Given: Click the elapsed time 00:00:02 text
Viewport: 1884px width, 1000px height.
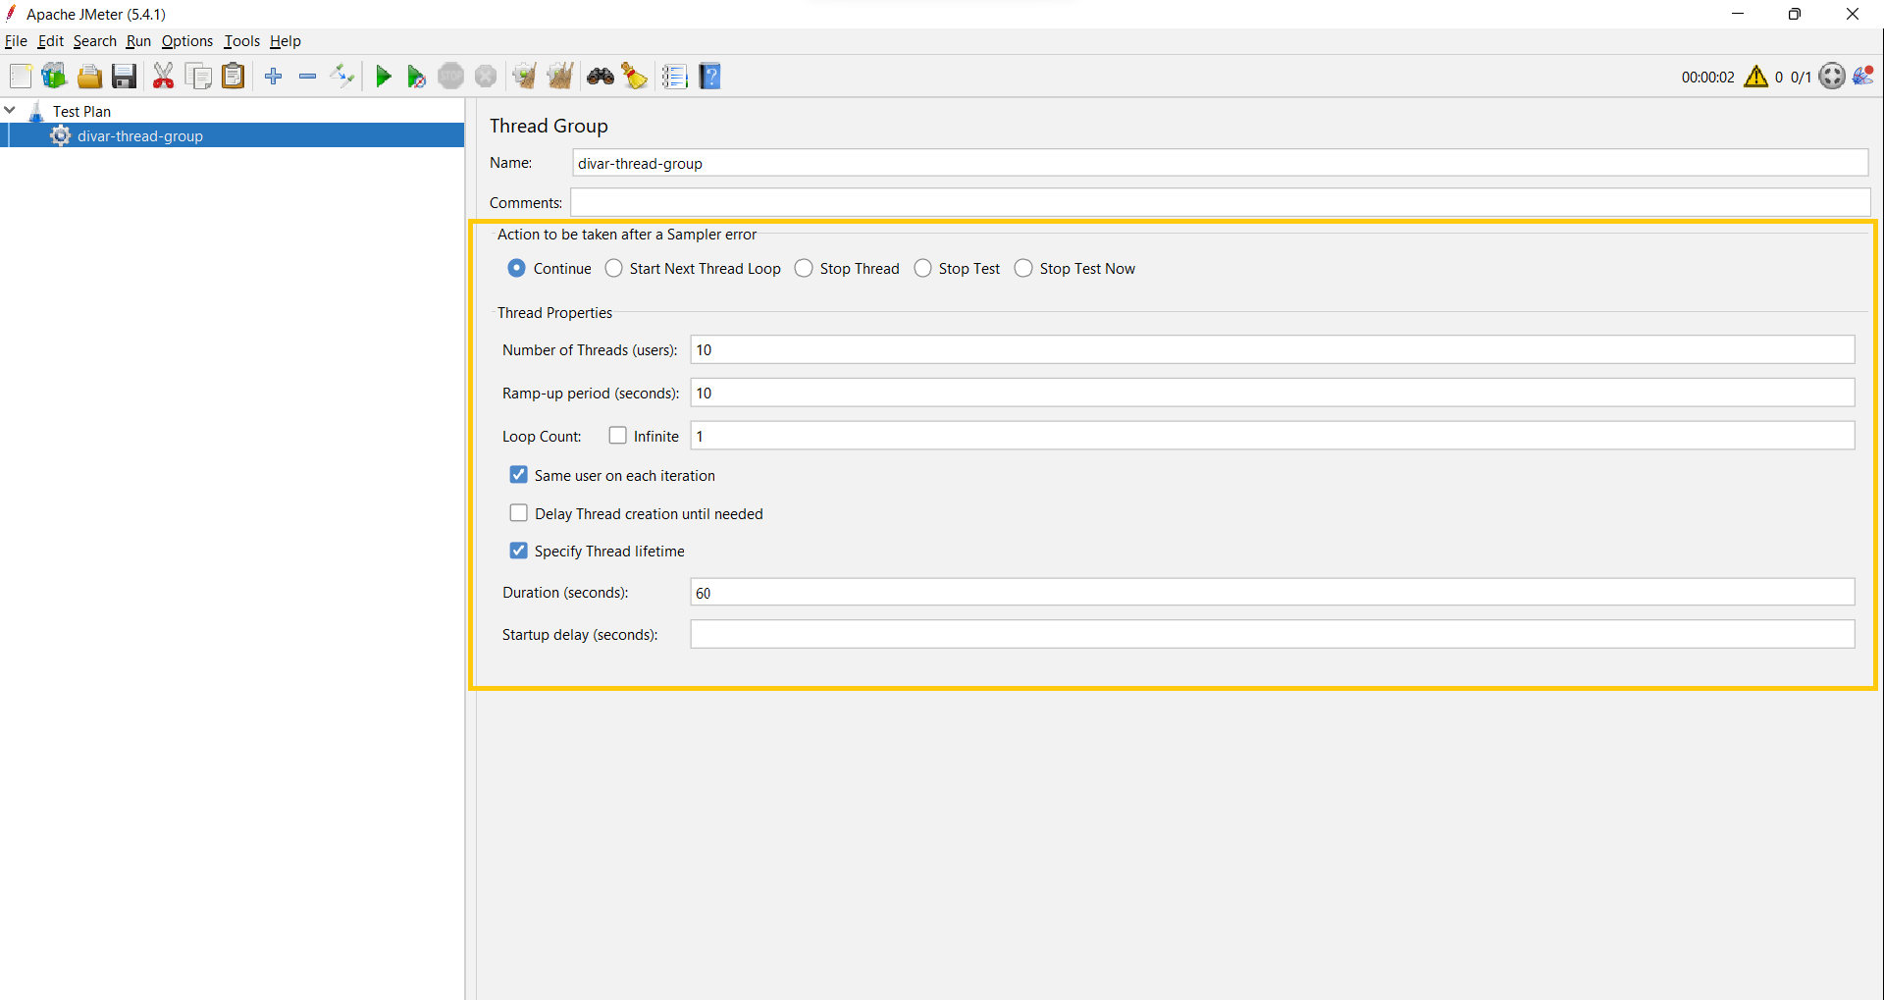Looking at the screenshot, I should (x=1707, y=77).
